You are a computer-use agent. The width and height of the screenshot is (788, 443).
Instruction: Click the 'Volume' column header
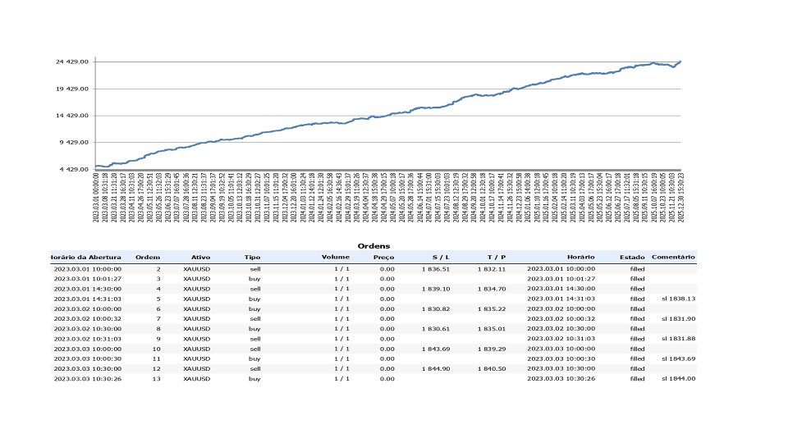[335, 257]
